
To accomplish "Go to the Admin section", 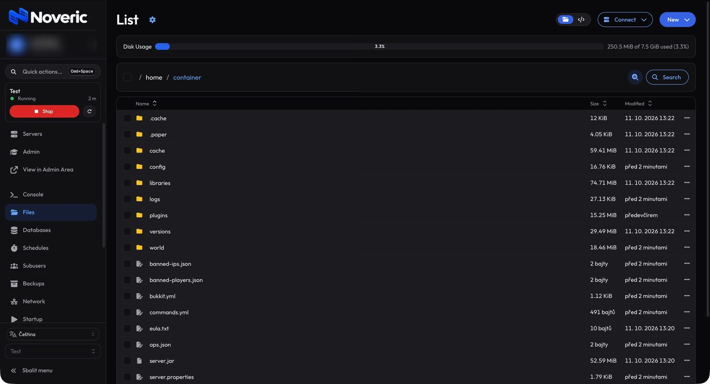I will coord(51,152).
